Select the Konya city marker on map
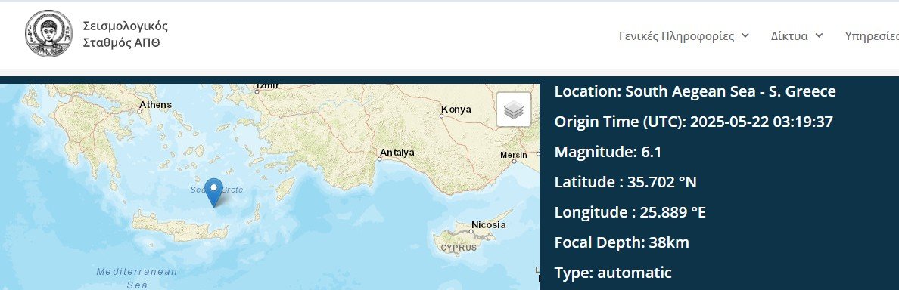 (x=441, y=116)
